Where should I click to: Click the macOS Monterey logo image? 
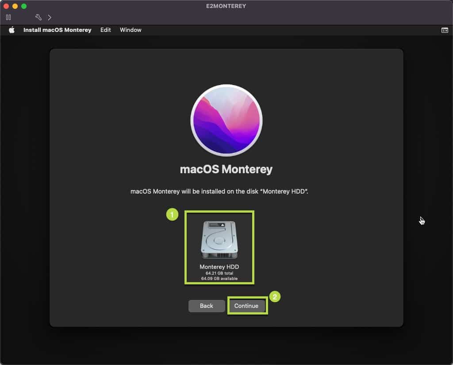click(226, 120)
